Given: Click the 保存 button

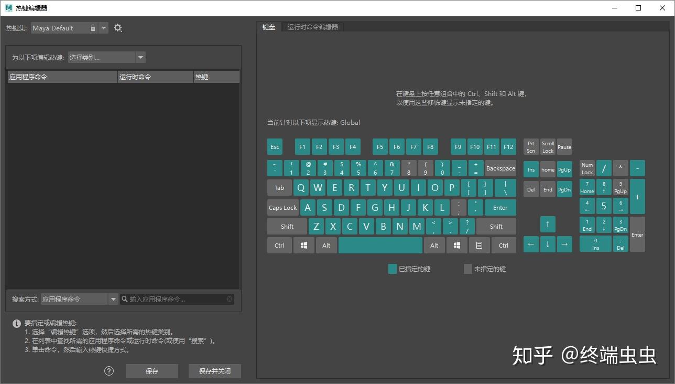Looking at the screenshot, I should pos(151,371).
